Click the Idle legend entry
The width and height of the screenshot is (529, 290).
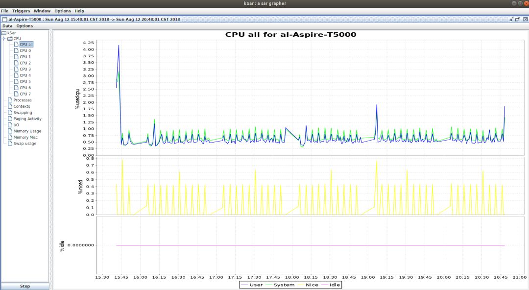[x=331, y=285]
